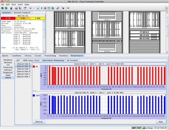Select the OSI side tab
Image resolution: width=169 pixels, height=130 pixels.
(x=8, y=65)
